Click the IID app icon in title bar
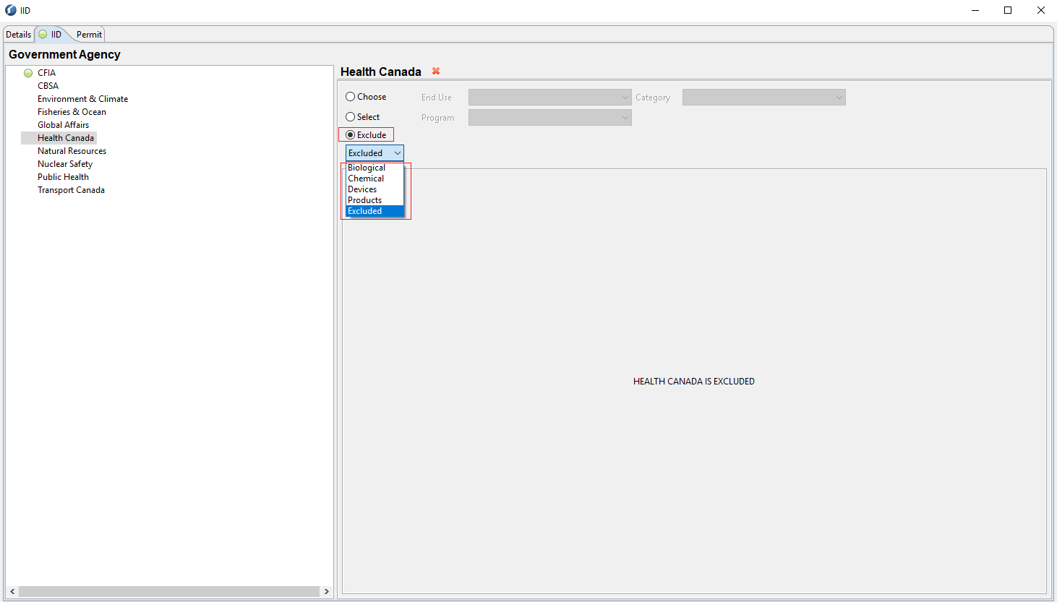 [11, 10]
